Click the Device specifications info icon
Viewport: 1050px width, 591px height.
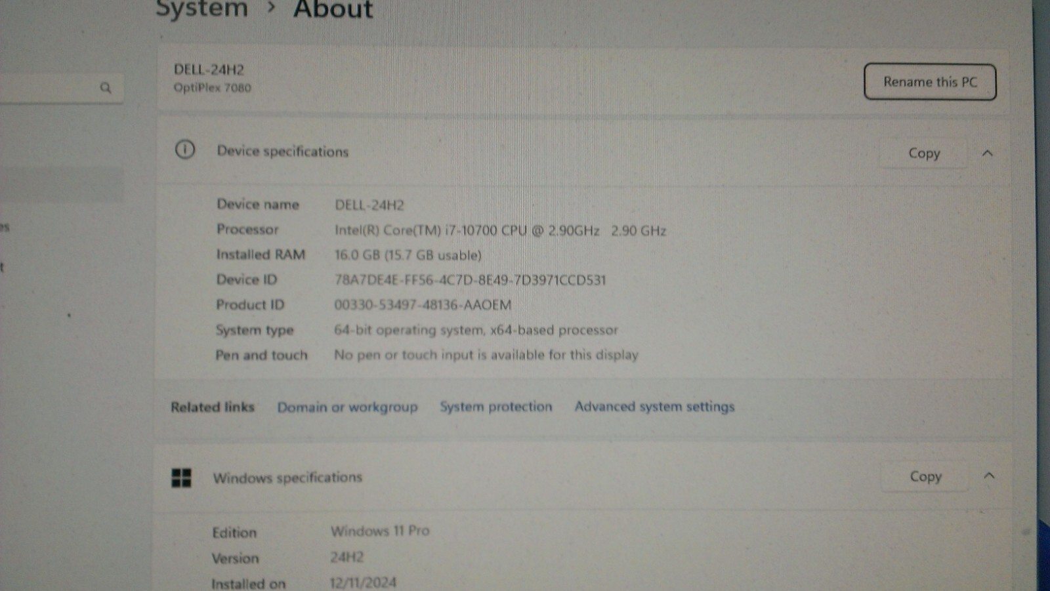coord(185,150)
